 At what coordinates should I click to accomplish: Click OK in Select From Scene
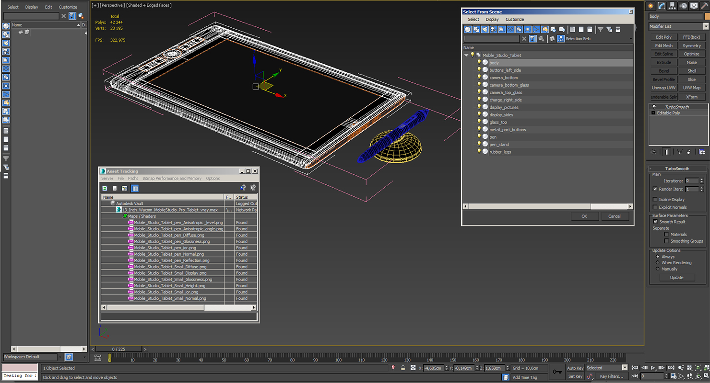(x=584, y=216)
